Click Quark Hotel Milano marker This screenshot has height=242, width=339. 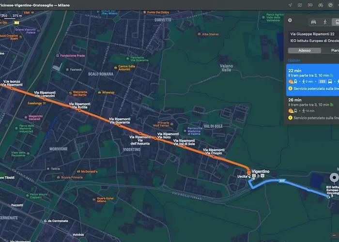pyautogui.click(x=94, y=199)
